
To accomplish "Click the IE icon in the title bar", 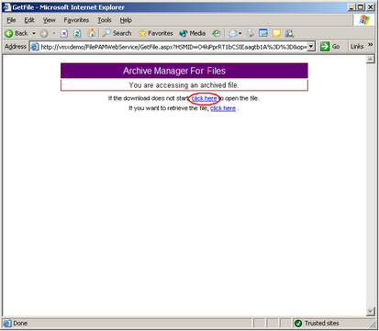I will click(7, 7).
